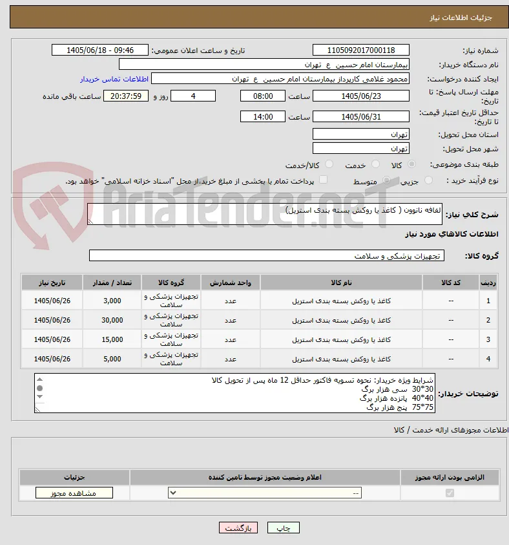Choose the متوسط purchase type radio
Viewport: 509px width, 545px height.
[x=386, y=180]
